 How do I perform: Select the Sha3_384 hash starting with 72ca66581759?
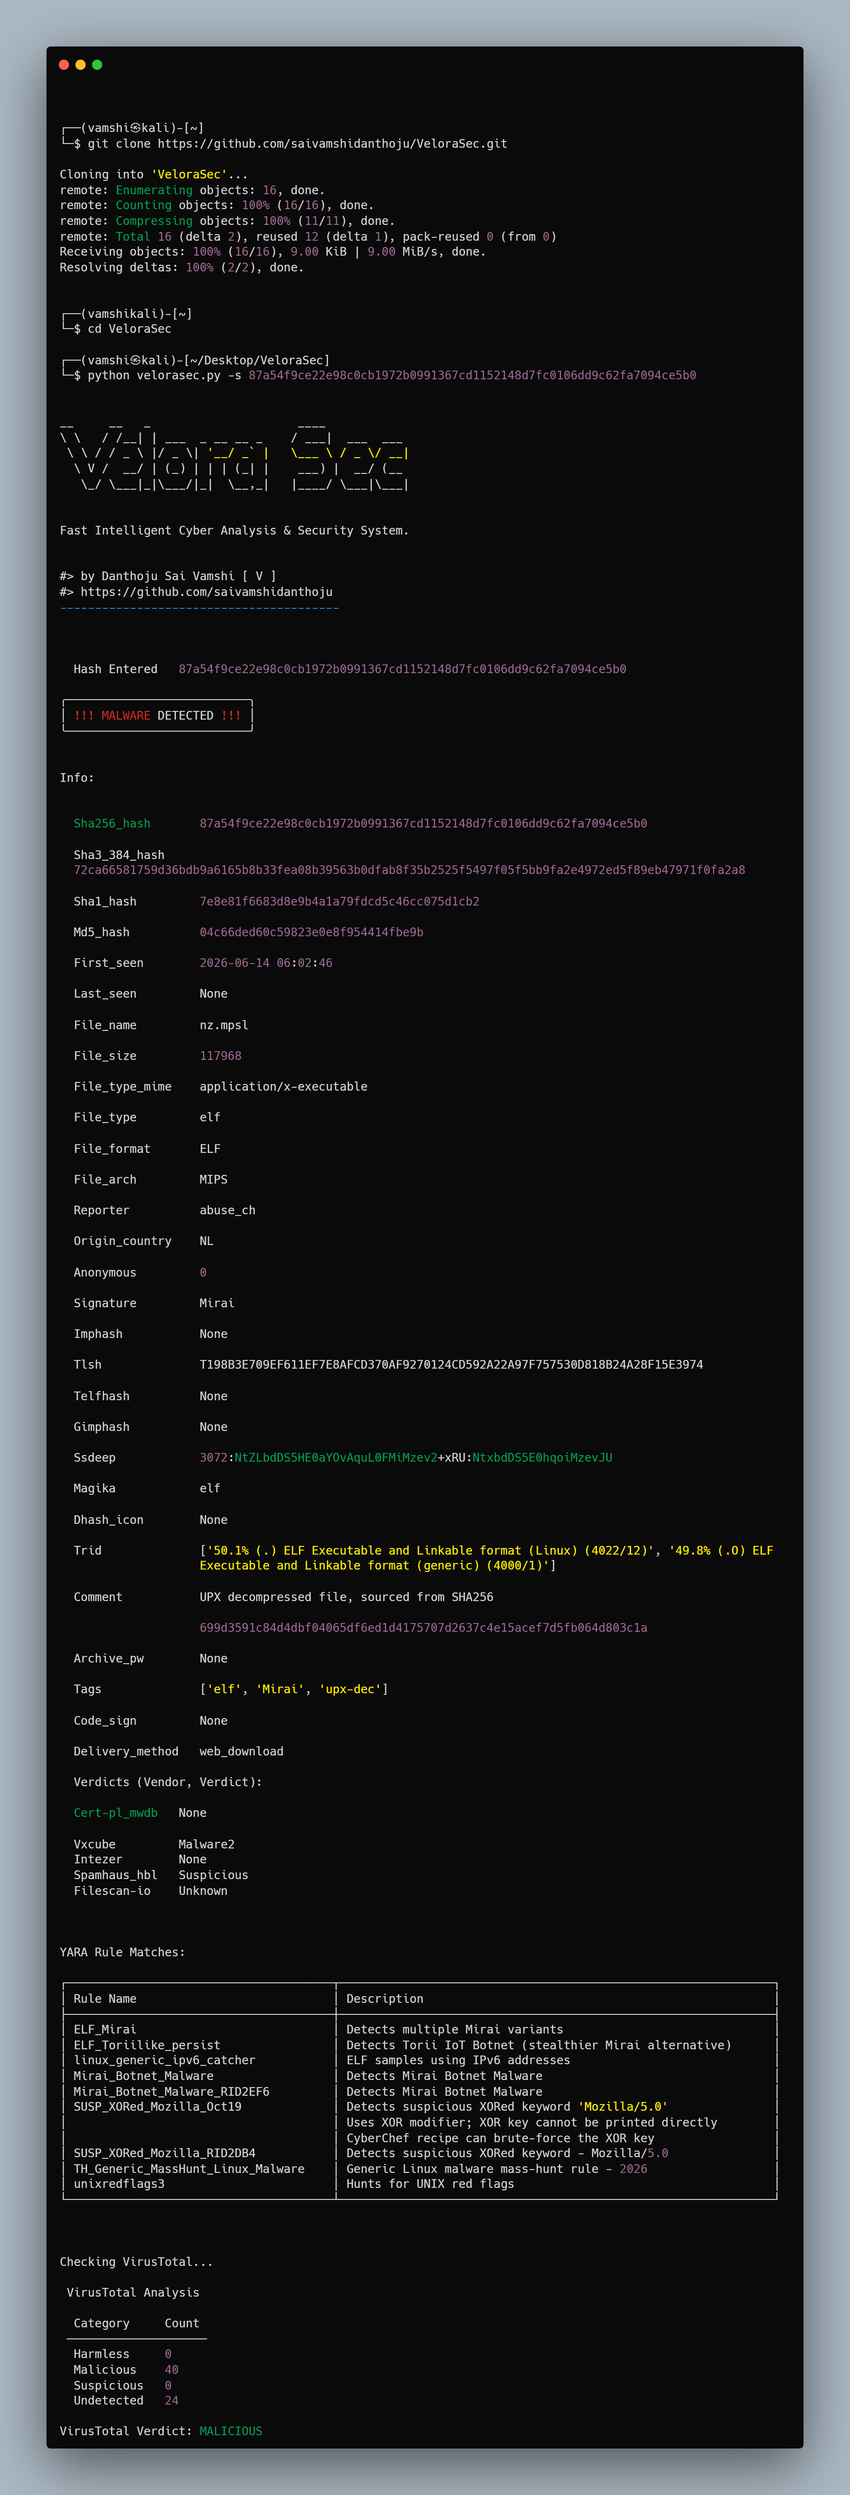(x=410, y=870)
